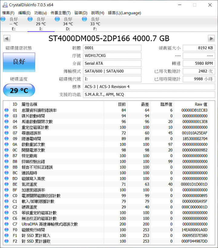The height and width of the screenshot is (248, 218).
Task: Click status icon of attribute 09
Action: [x=6, y=138]
